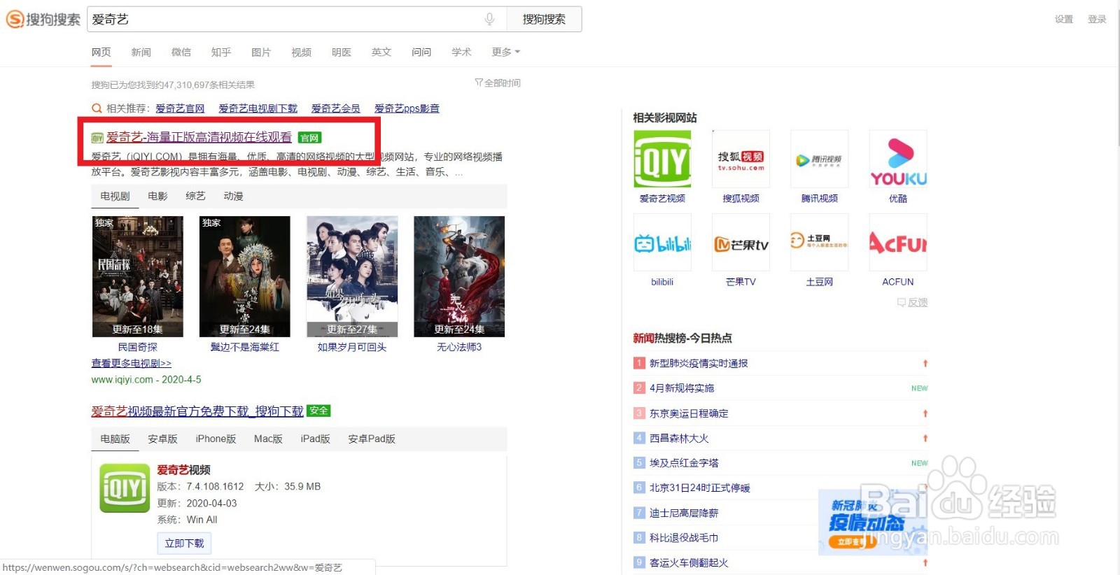The height and width of the screenshot is (575, 1120).
Task: Open hot topic 东京奥运日程确定
Action: (689, 413)
